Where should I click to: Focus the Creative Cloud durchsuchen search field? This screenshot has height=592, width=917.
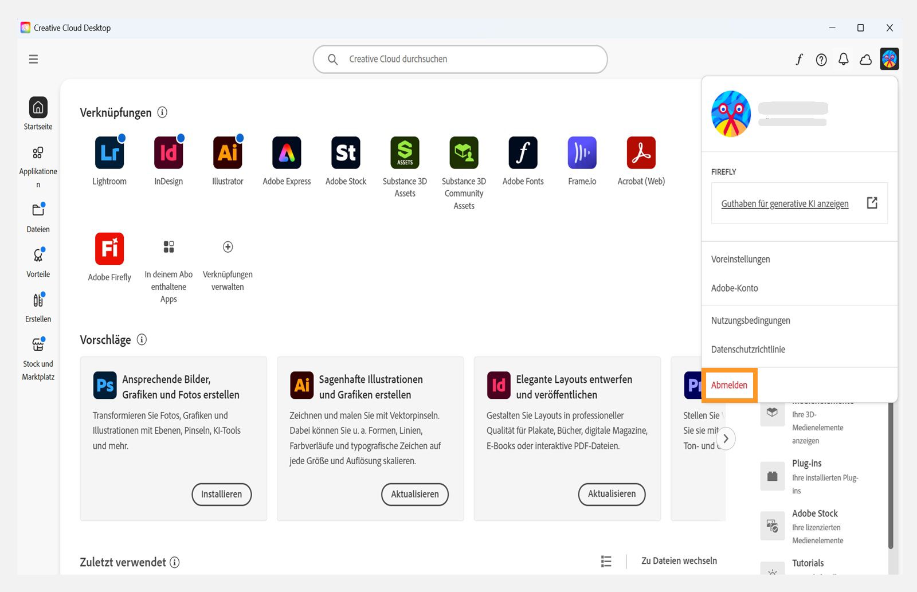(x=460, y=59)
